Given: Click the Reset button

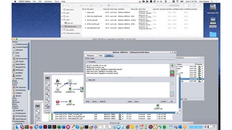Looking at the screenshot, I should [95, 101].
